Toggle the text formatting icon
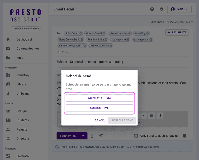Screen dimensions: 199x160 click(101, 136)
